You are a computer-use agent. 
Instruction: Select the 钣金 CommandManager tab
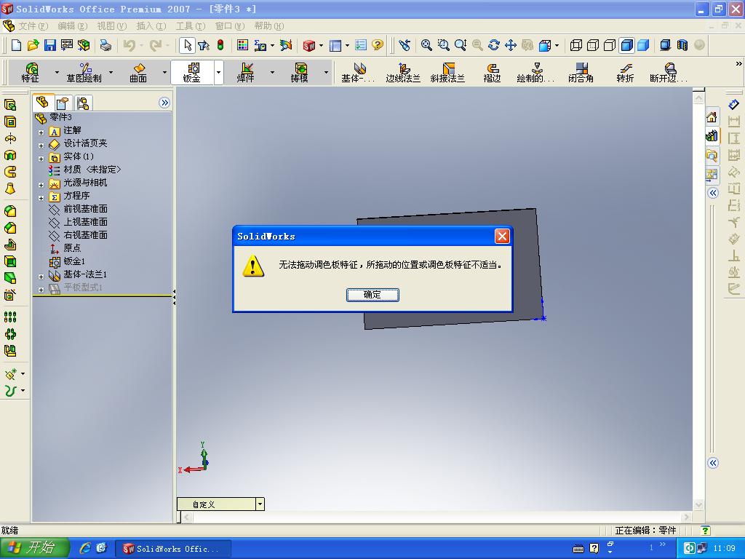pos(192,72)
